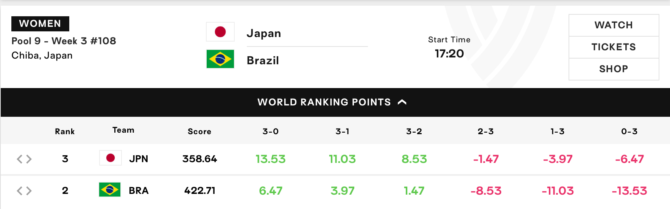Click the World Ranking Points header bar

335,102
